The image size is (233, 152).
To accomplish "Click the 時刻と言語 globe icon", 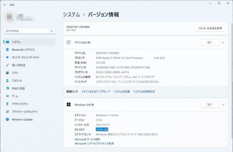I will click(7, 88).
